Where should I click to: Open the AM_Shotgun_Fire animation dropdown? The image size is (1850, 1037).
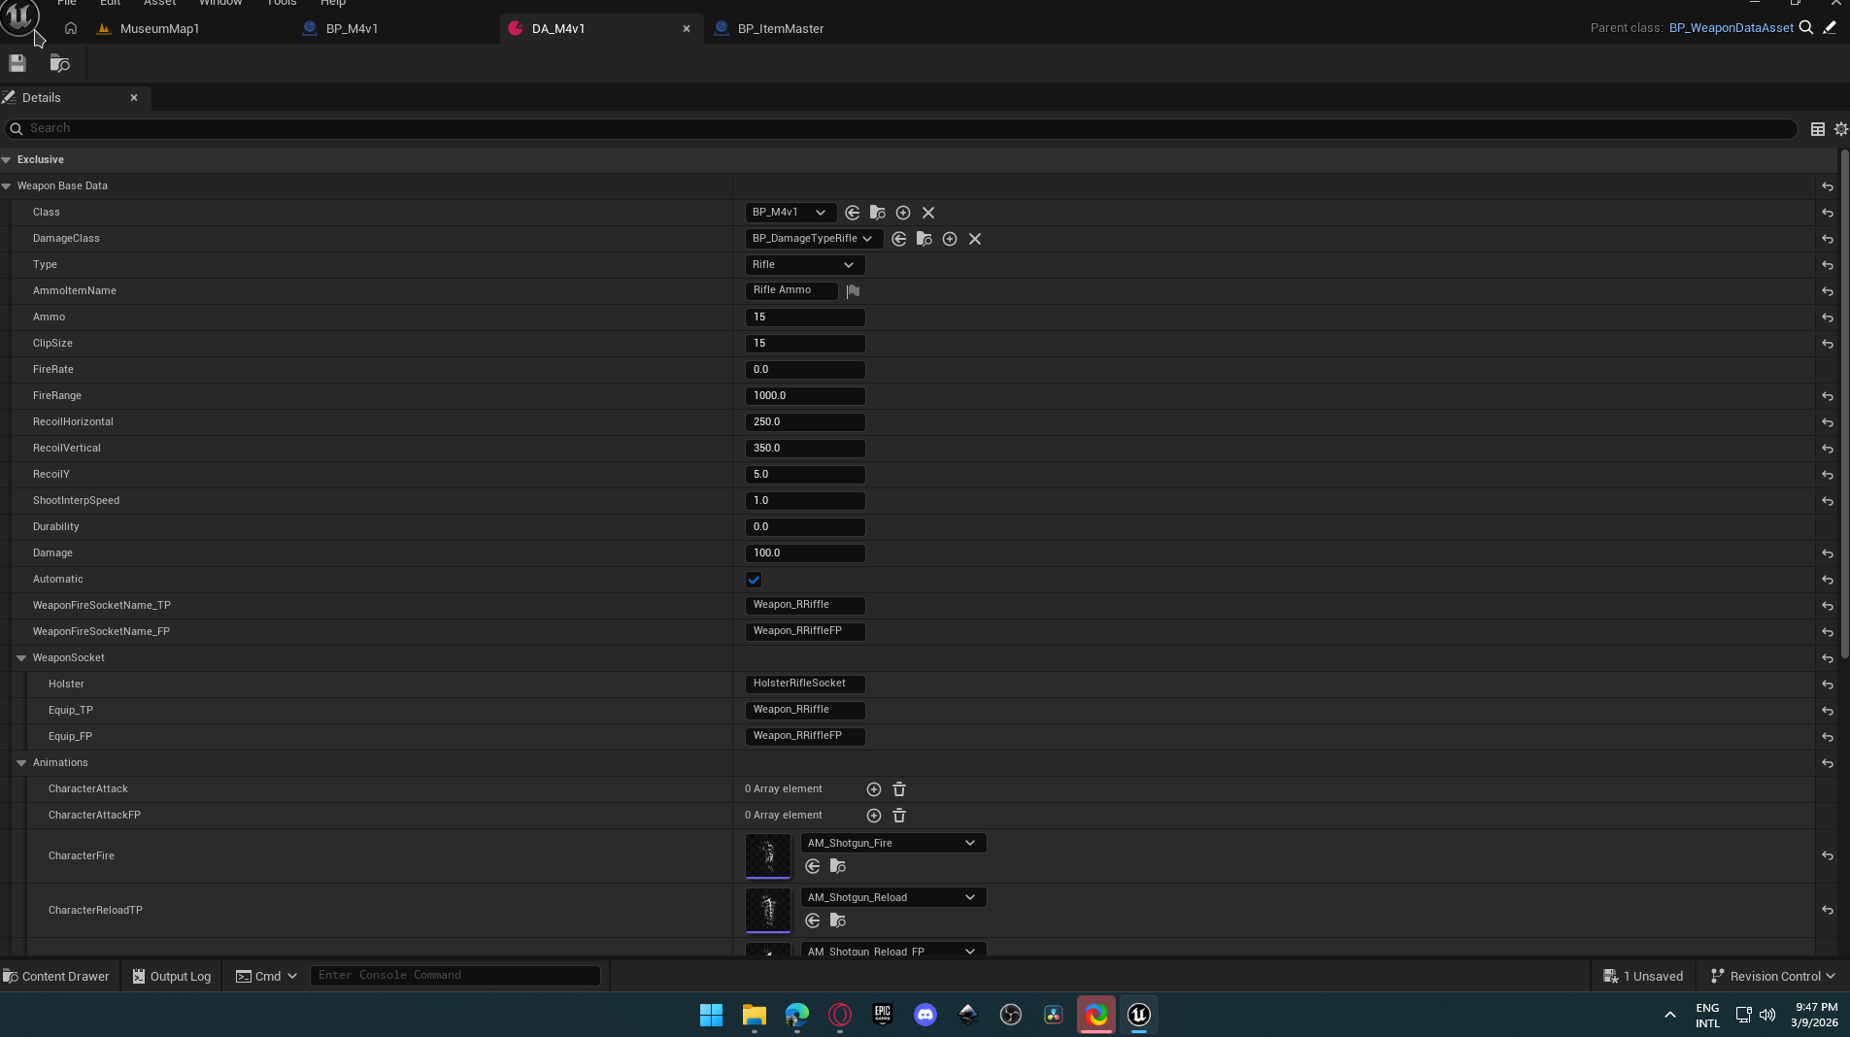click(x=892, y=843)
